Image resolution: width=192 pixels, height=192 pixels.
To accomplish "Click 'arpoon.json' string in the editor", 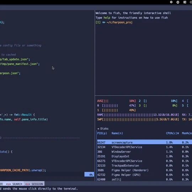I will 9,73.
